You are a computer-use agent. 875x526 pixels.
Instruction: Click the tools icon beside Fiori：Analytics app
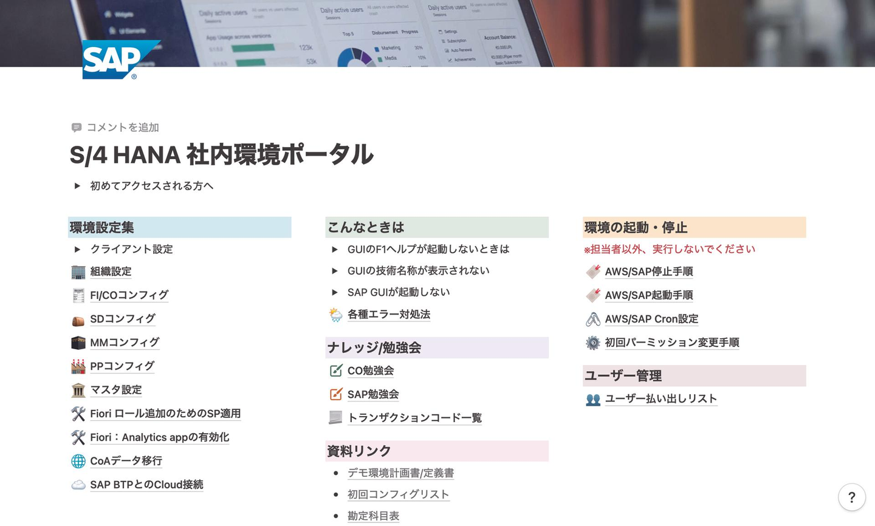coord(78,438)
